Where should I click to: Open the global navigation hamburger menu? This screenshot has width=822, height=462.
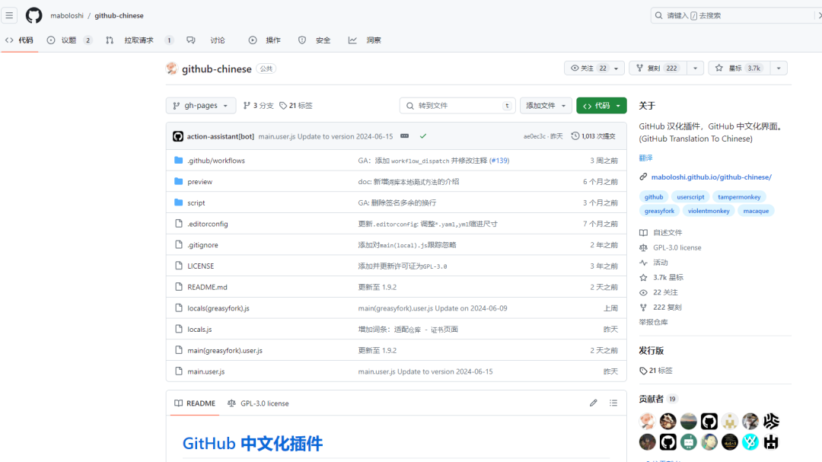point(9,15)
